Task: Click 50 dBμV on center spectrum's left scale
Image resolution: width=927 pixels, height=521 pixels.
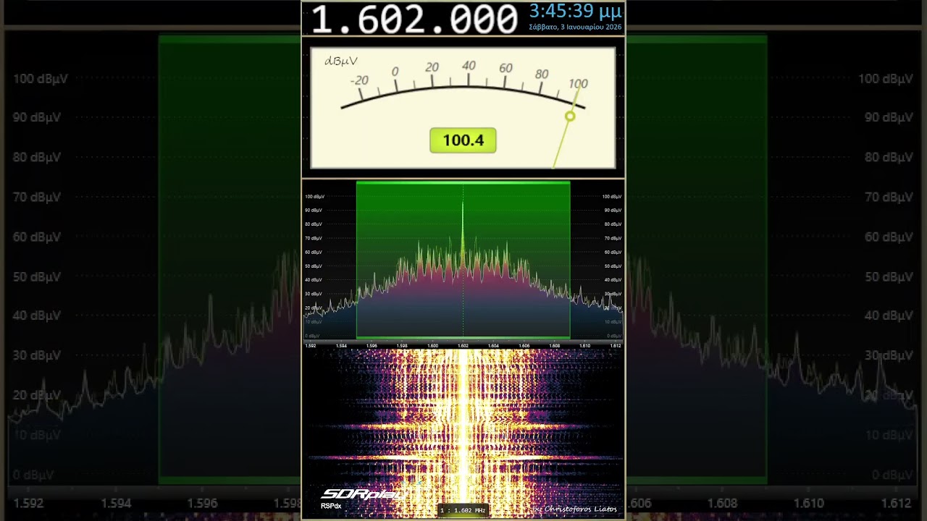Action: click(314, 266)
